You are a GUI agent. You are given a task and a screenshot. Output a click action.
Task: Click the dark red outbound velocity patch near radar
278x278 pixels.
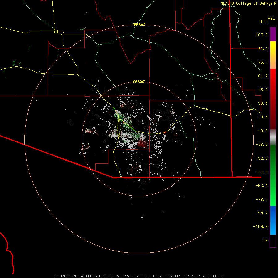(143, 143)
